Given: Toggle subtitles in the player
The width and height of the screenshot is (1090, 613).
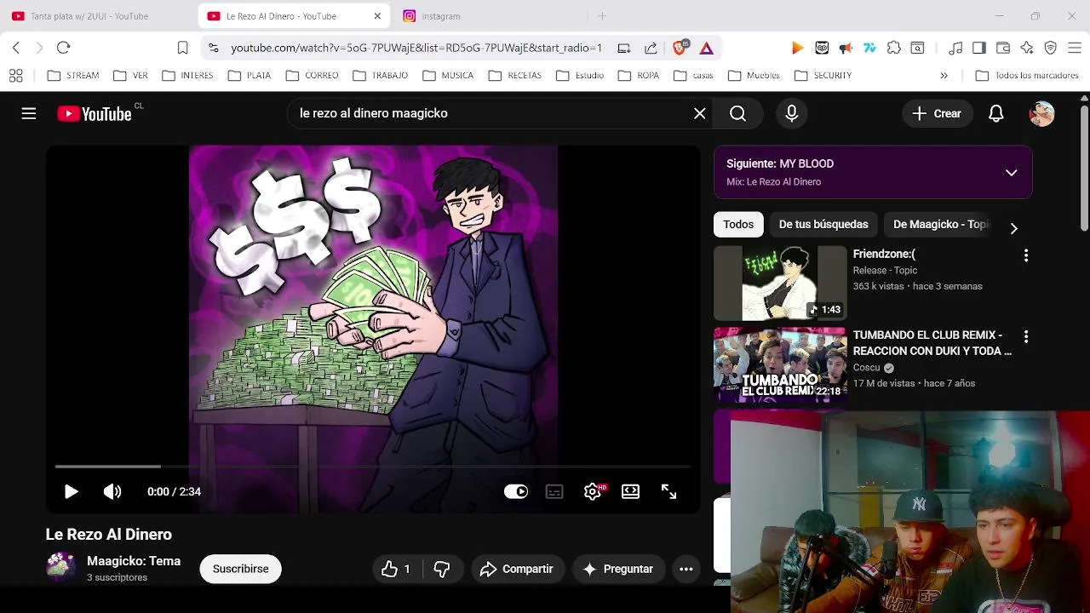Looking at the screenshot, I should tap(554, 491).
